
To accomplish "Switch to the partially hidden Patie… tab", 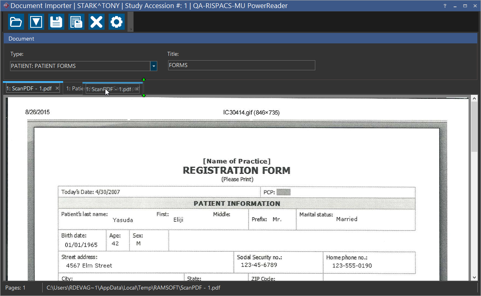I will [74, 88].
